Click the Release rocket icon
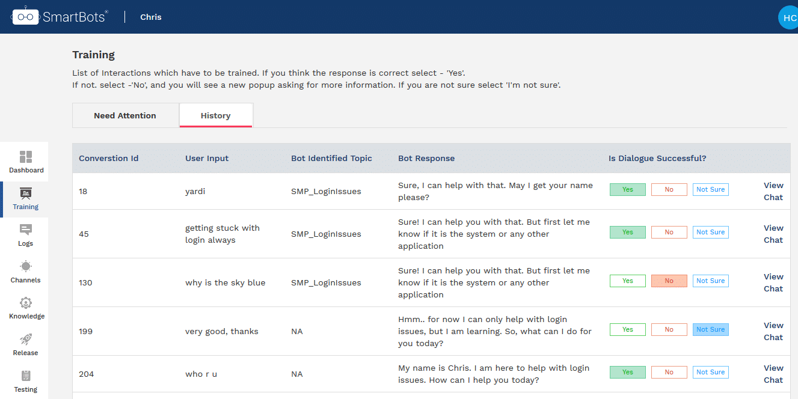Screen dimensions: 798x399 26,340
